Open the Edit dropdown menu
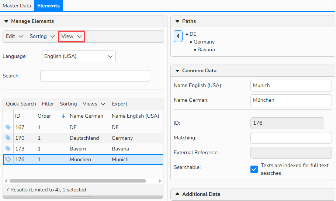The image size is (336, 201). pos(14,37)
